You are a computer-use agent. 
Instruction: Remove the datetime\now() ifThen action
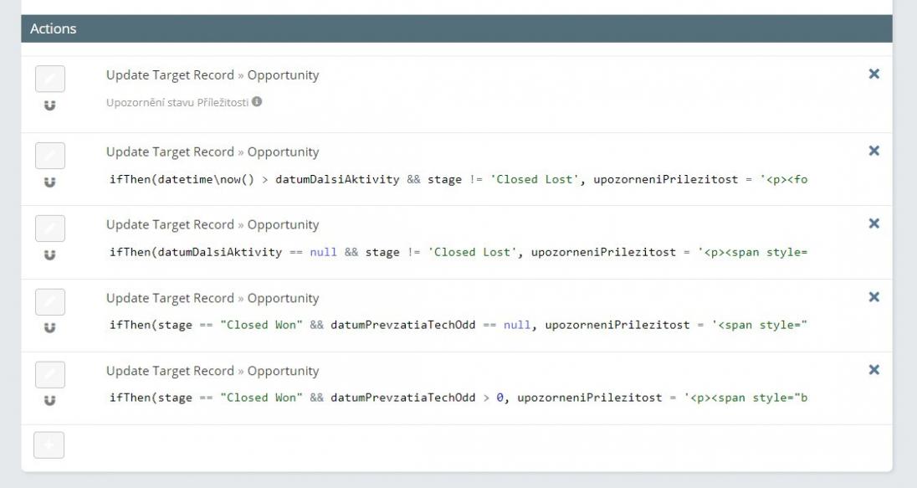click(873, 151)
